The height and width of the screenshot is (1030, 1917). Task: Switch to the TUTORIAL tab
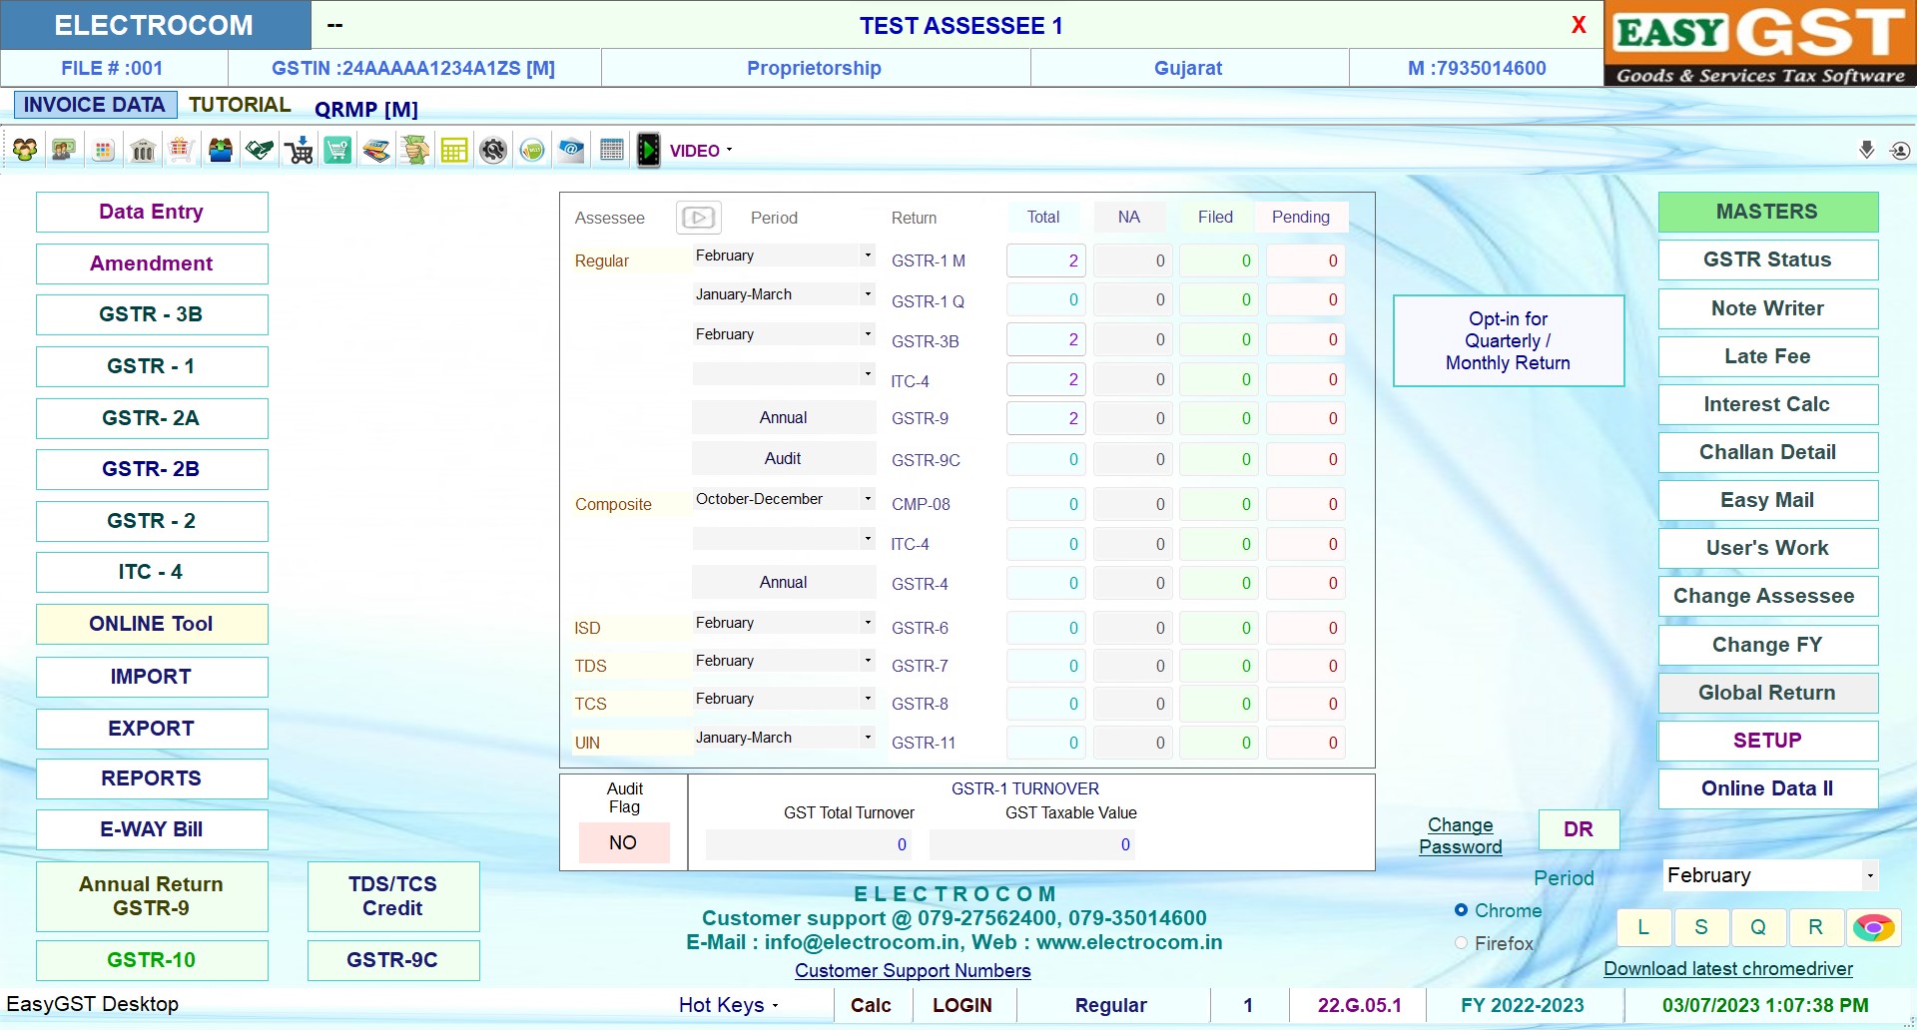click(240, 105)
